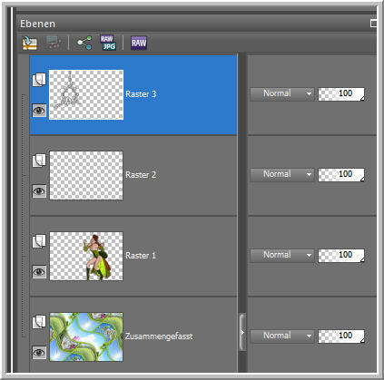Click the share icon in toolbar
384x380 pixels.
84,43
